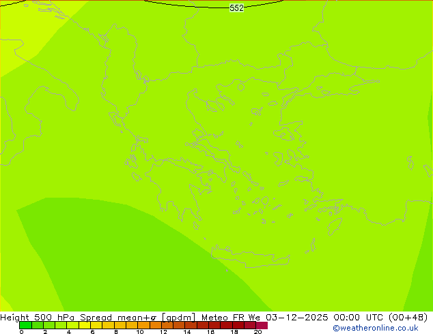Click the '[gpdm]' unit label
Screen dimensions: 433x334
(x=179, y=317)
